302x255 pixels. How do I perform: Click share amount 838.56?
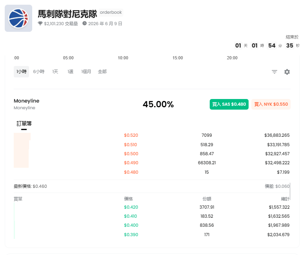click(207, 225)
